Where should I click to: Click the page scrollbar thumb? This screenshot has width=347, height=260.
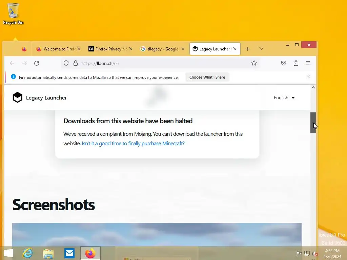click(x=313, y=123)
